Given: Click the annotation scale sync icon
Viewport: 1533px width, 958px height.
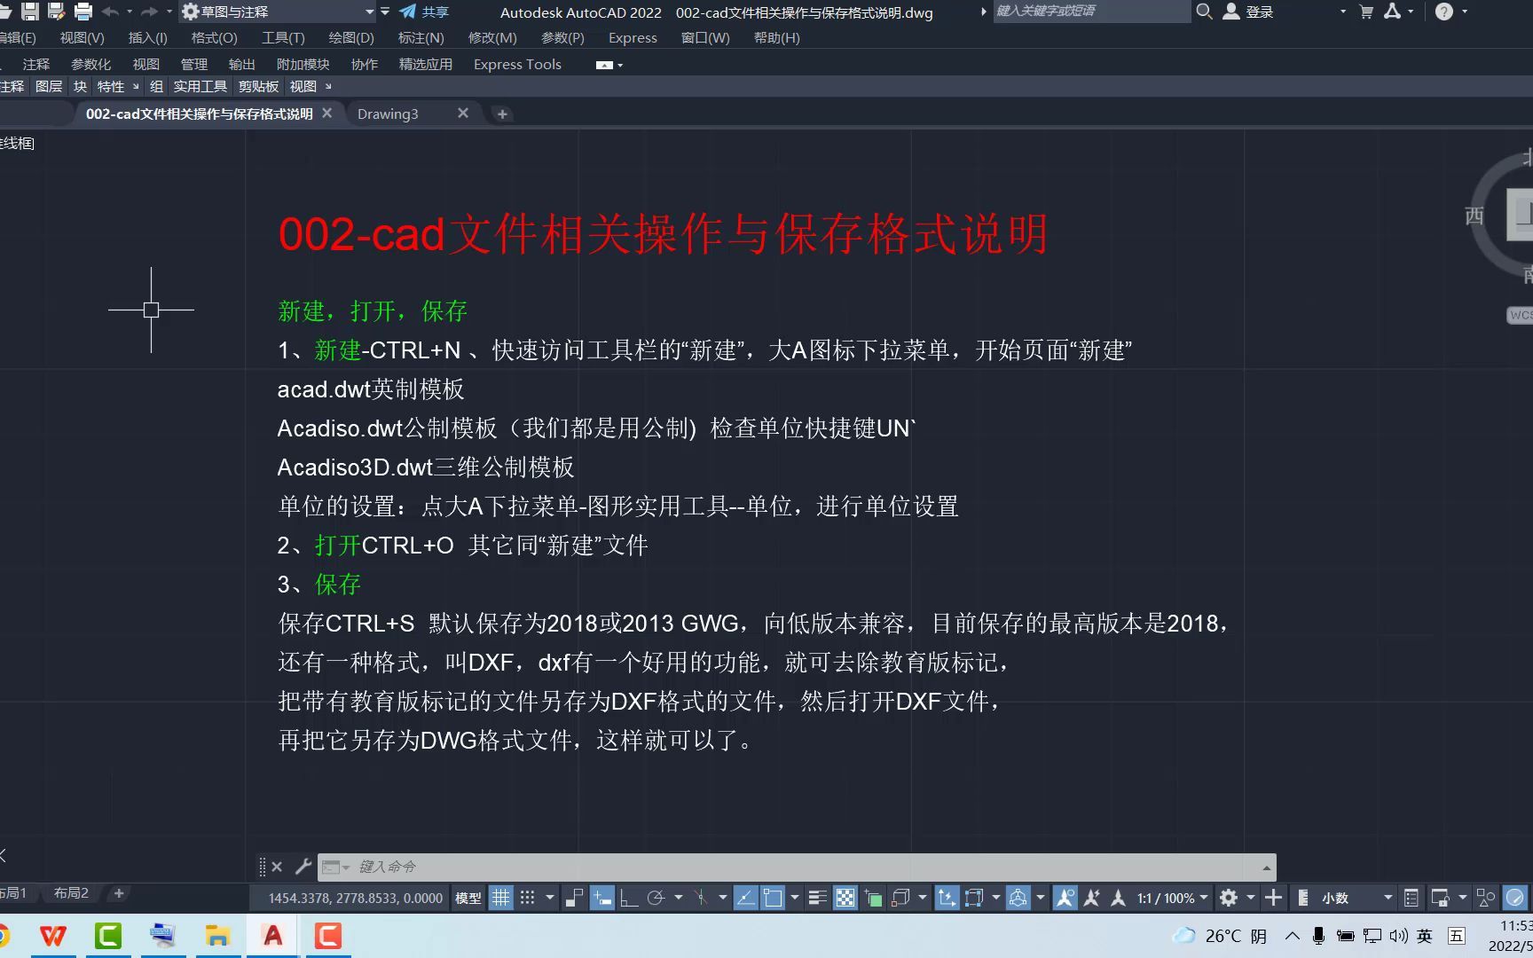Looking at the screenshot, I should (x=1092, y=898).
